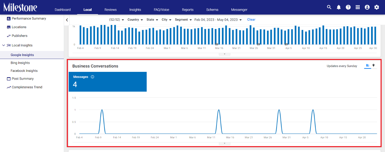
Task: Switch to location pin view icon
Action: (373, 65)
